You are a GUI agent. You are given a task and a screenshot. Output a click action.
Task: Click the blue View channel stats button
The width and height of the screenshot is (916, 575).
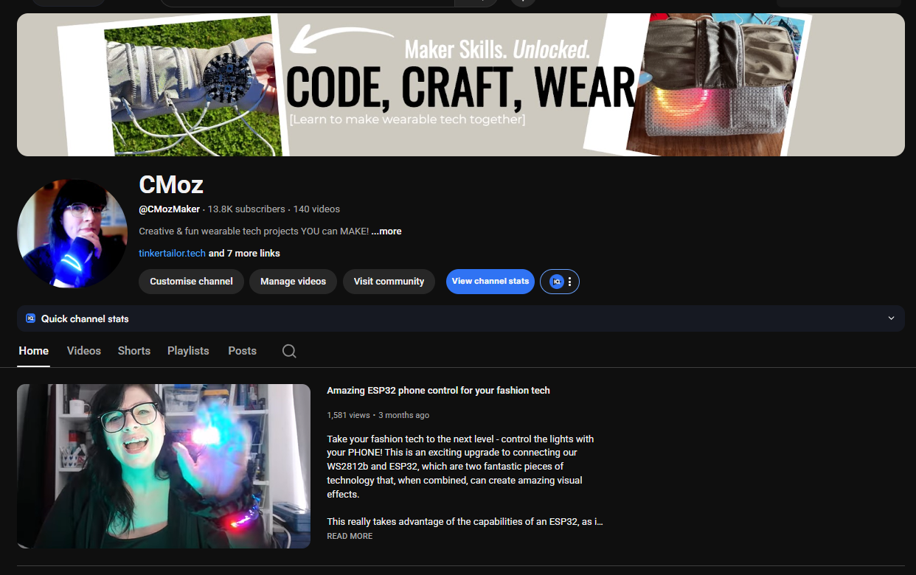[490, 282]
